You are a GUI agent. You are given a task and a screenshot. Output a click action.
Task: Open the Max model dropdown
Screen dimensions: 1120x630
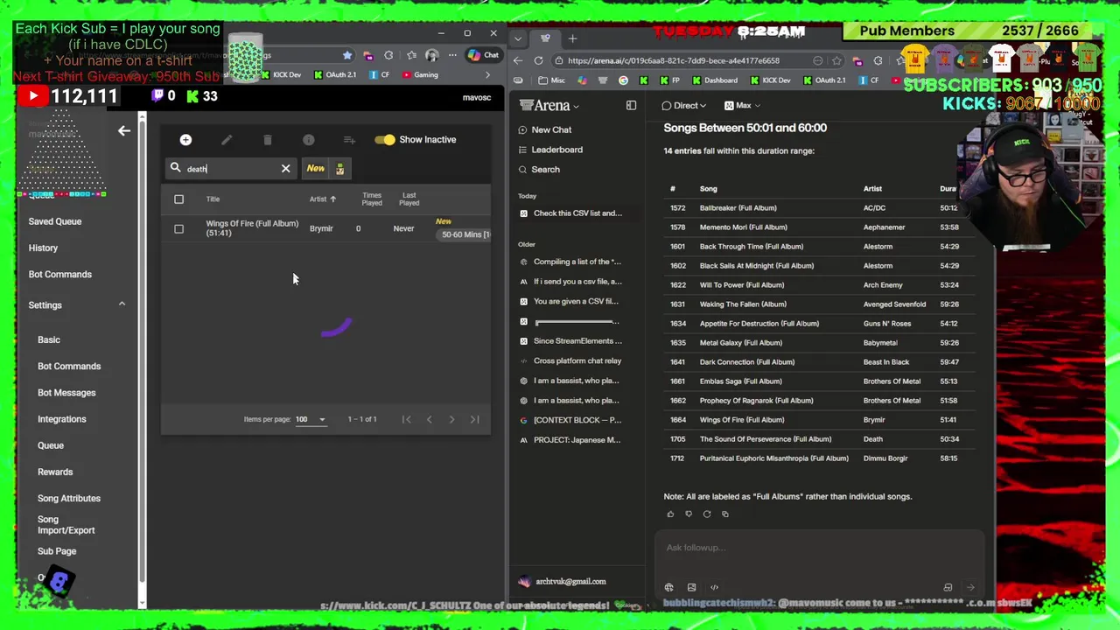pos(743,106)
